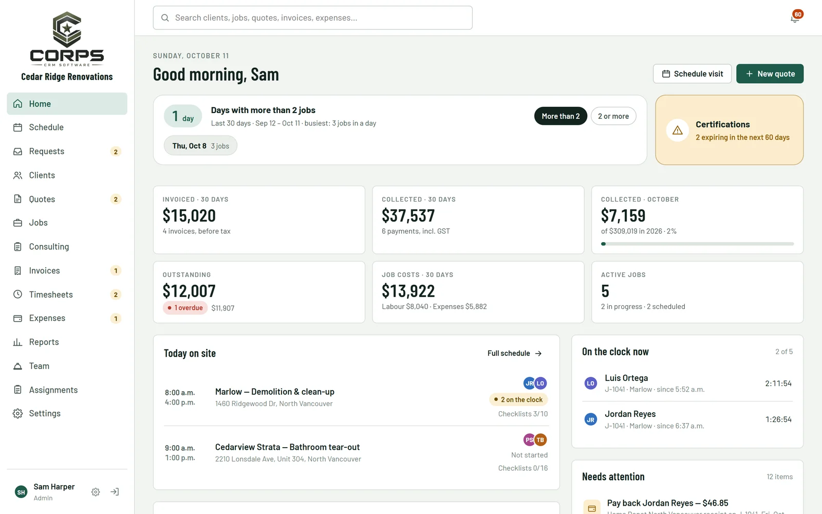Click the search magnifier icon
The width and height of the screenshot is (822, 514).
tap(165, 18)
